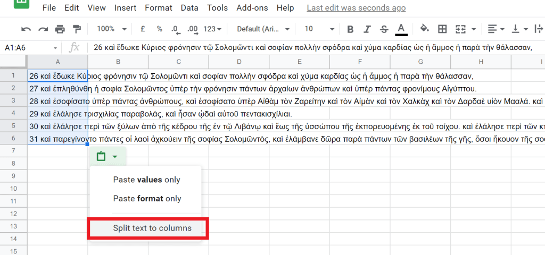Select the Paint format roller tool

77,29
